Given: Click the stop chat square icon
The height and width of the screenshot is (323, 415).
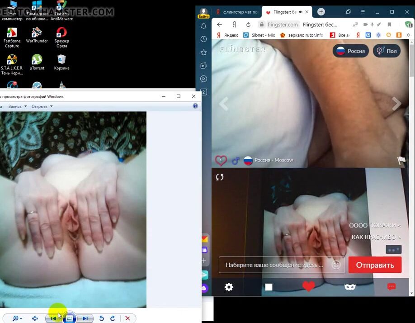Looking at the screenshot, I should coord(269,287).
